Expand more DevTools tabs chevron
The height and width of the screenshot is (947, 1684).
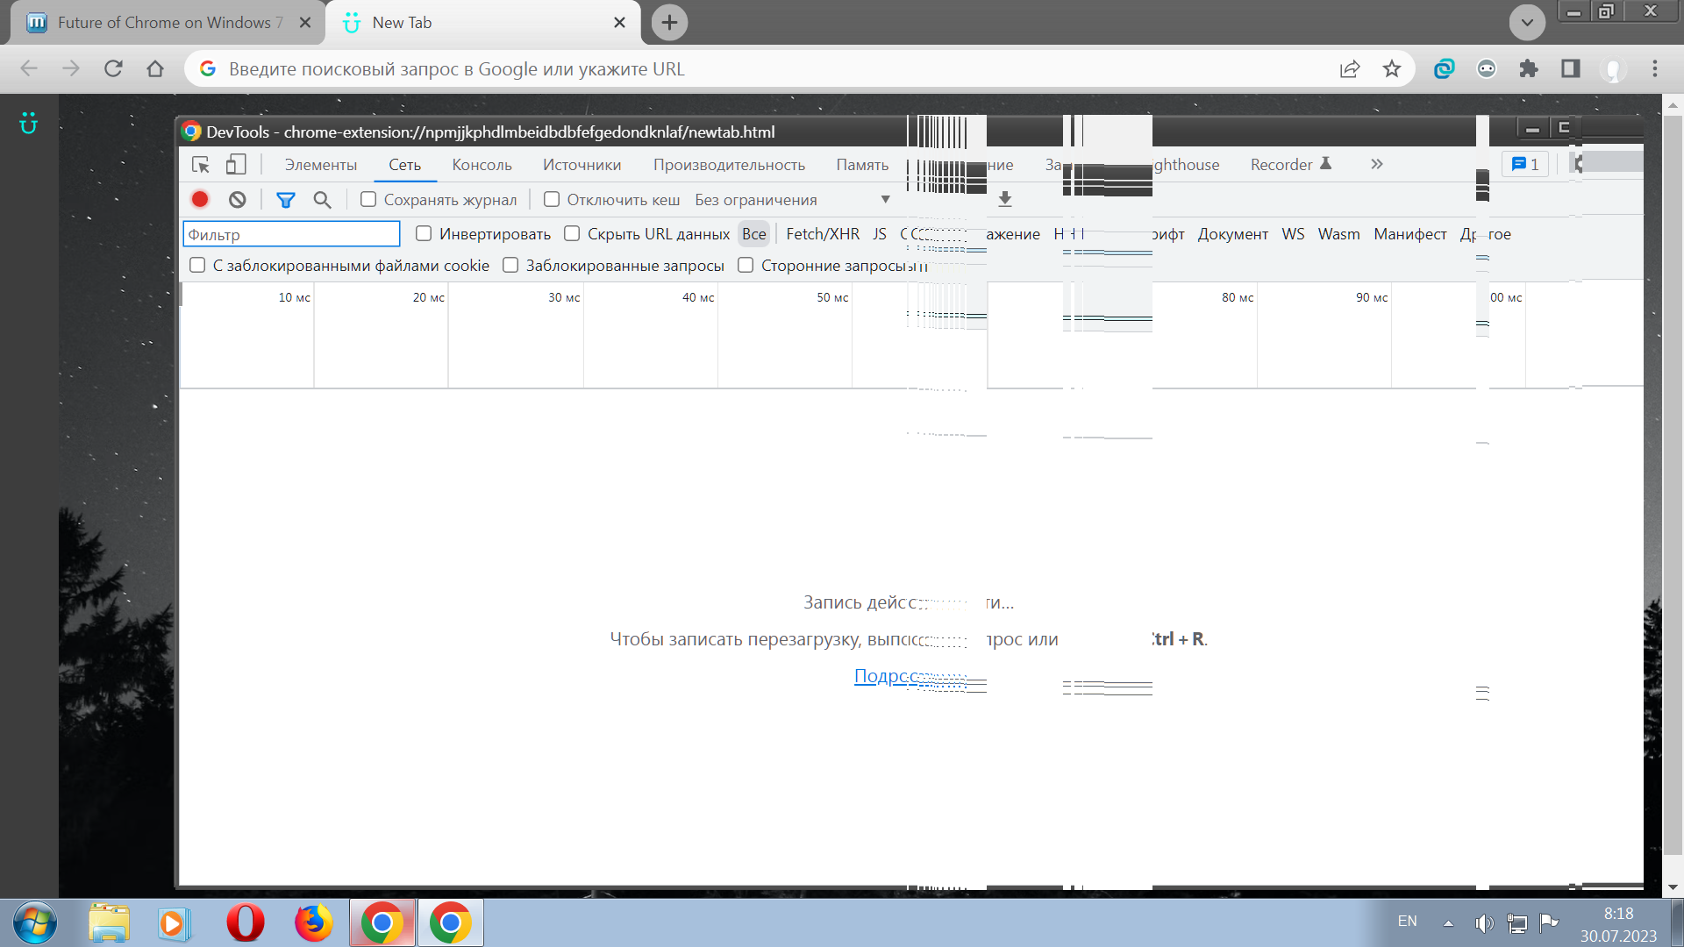(x=1377, y=164)
